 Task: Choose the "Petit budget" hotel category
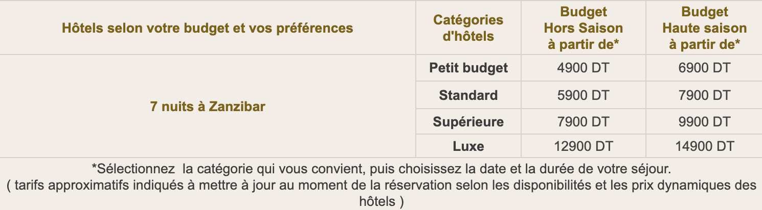[468, 68]
